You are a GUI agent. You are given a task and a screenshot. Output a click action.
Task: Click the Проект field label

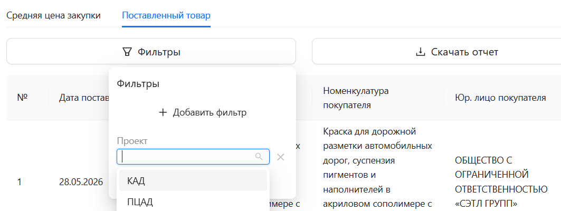coord(132,141)
